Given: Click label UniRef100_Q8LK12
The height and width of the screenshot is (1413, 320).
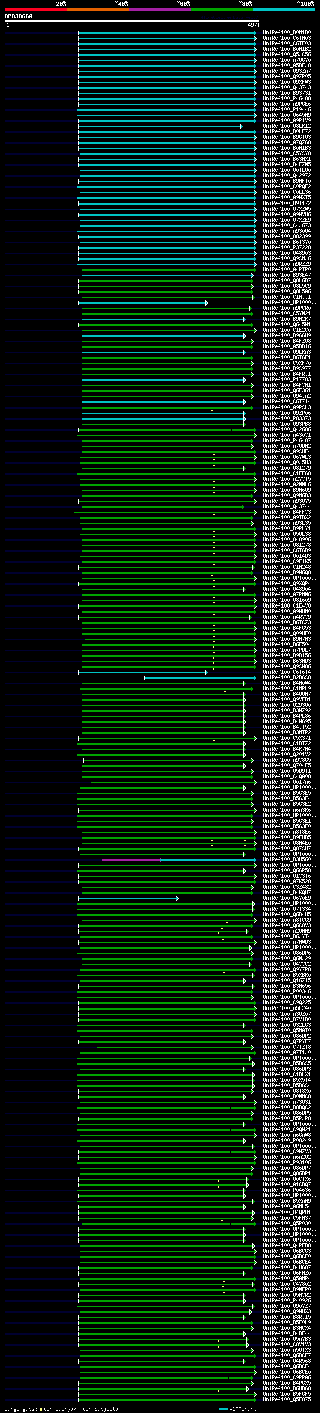Looking at the screenshot, I should 286,126.
